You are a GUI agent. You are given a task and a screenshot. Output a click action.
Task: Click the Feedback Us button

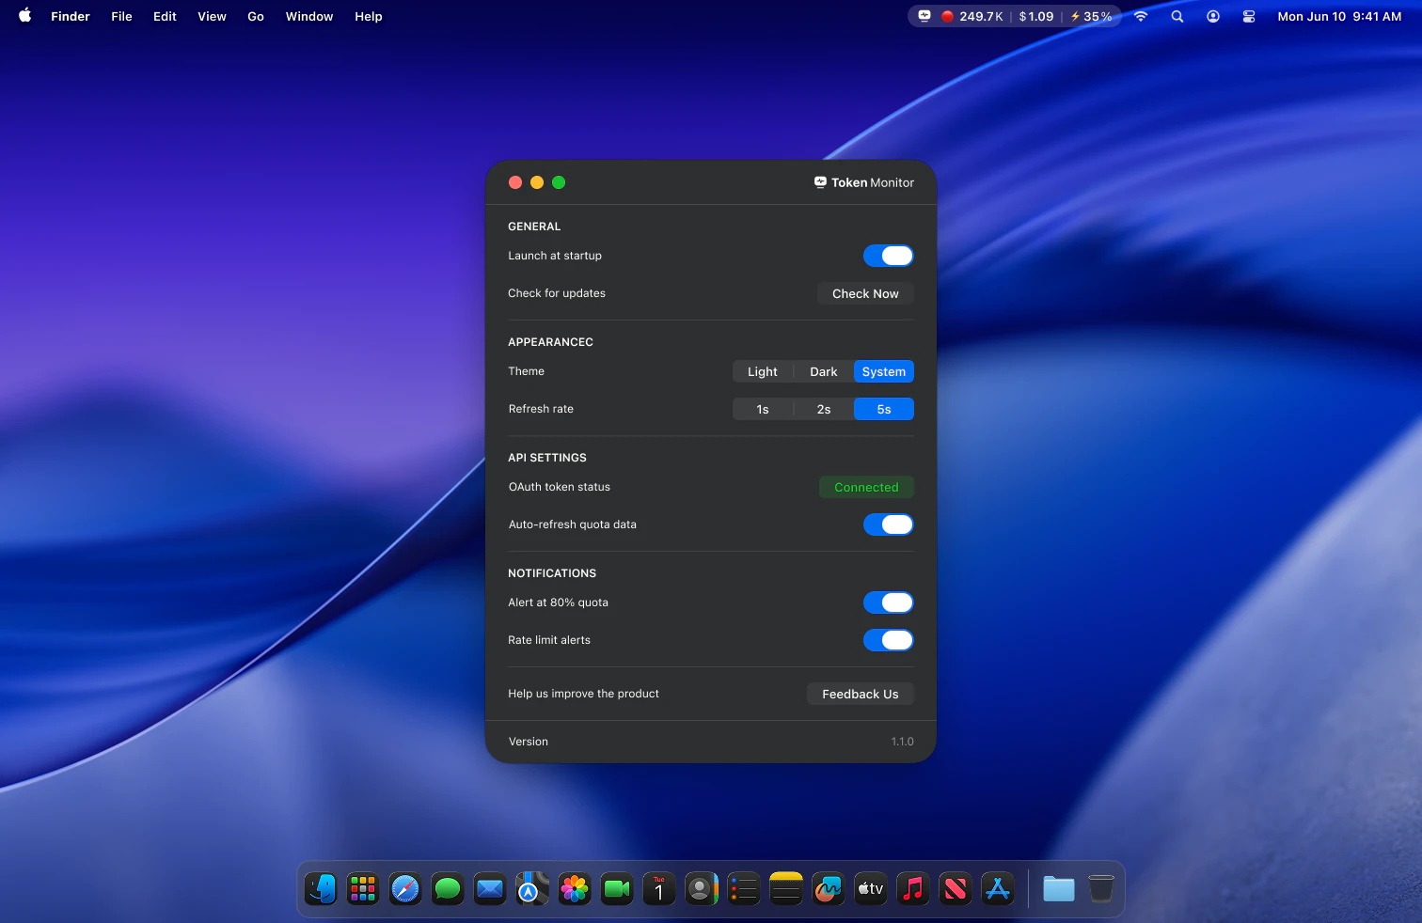[860, 694]
